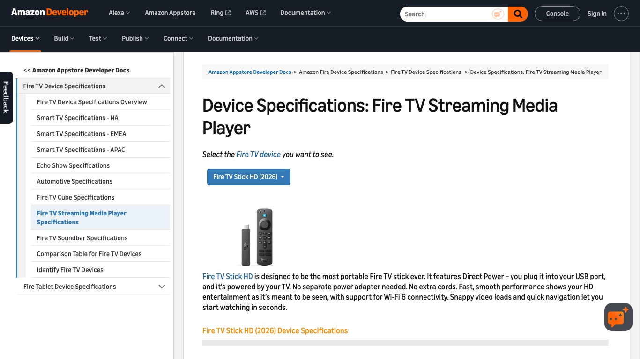Follow the 'Fire TV device' inline link
Viewport: 640px width, 359px height.
[x=259, y=154]
